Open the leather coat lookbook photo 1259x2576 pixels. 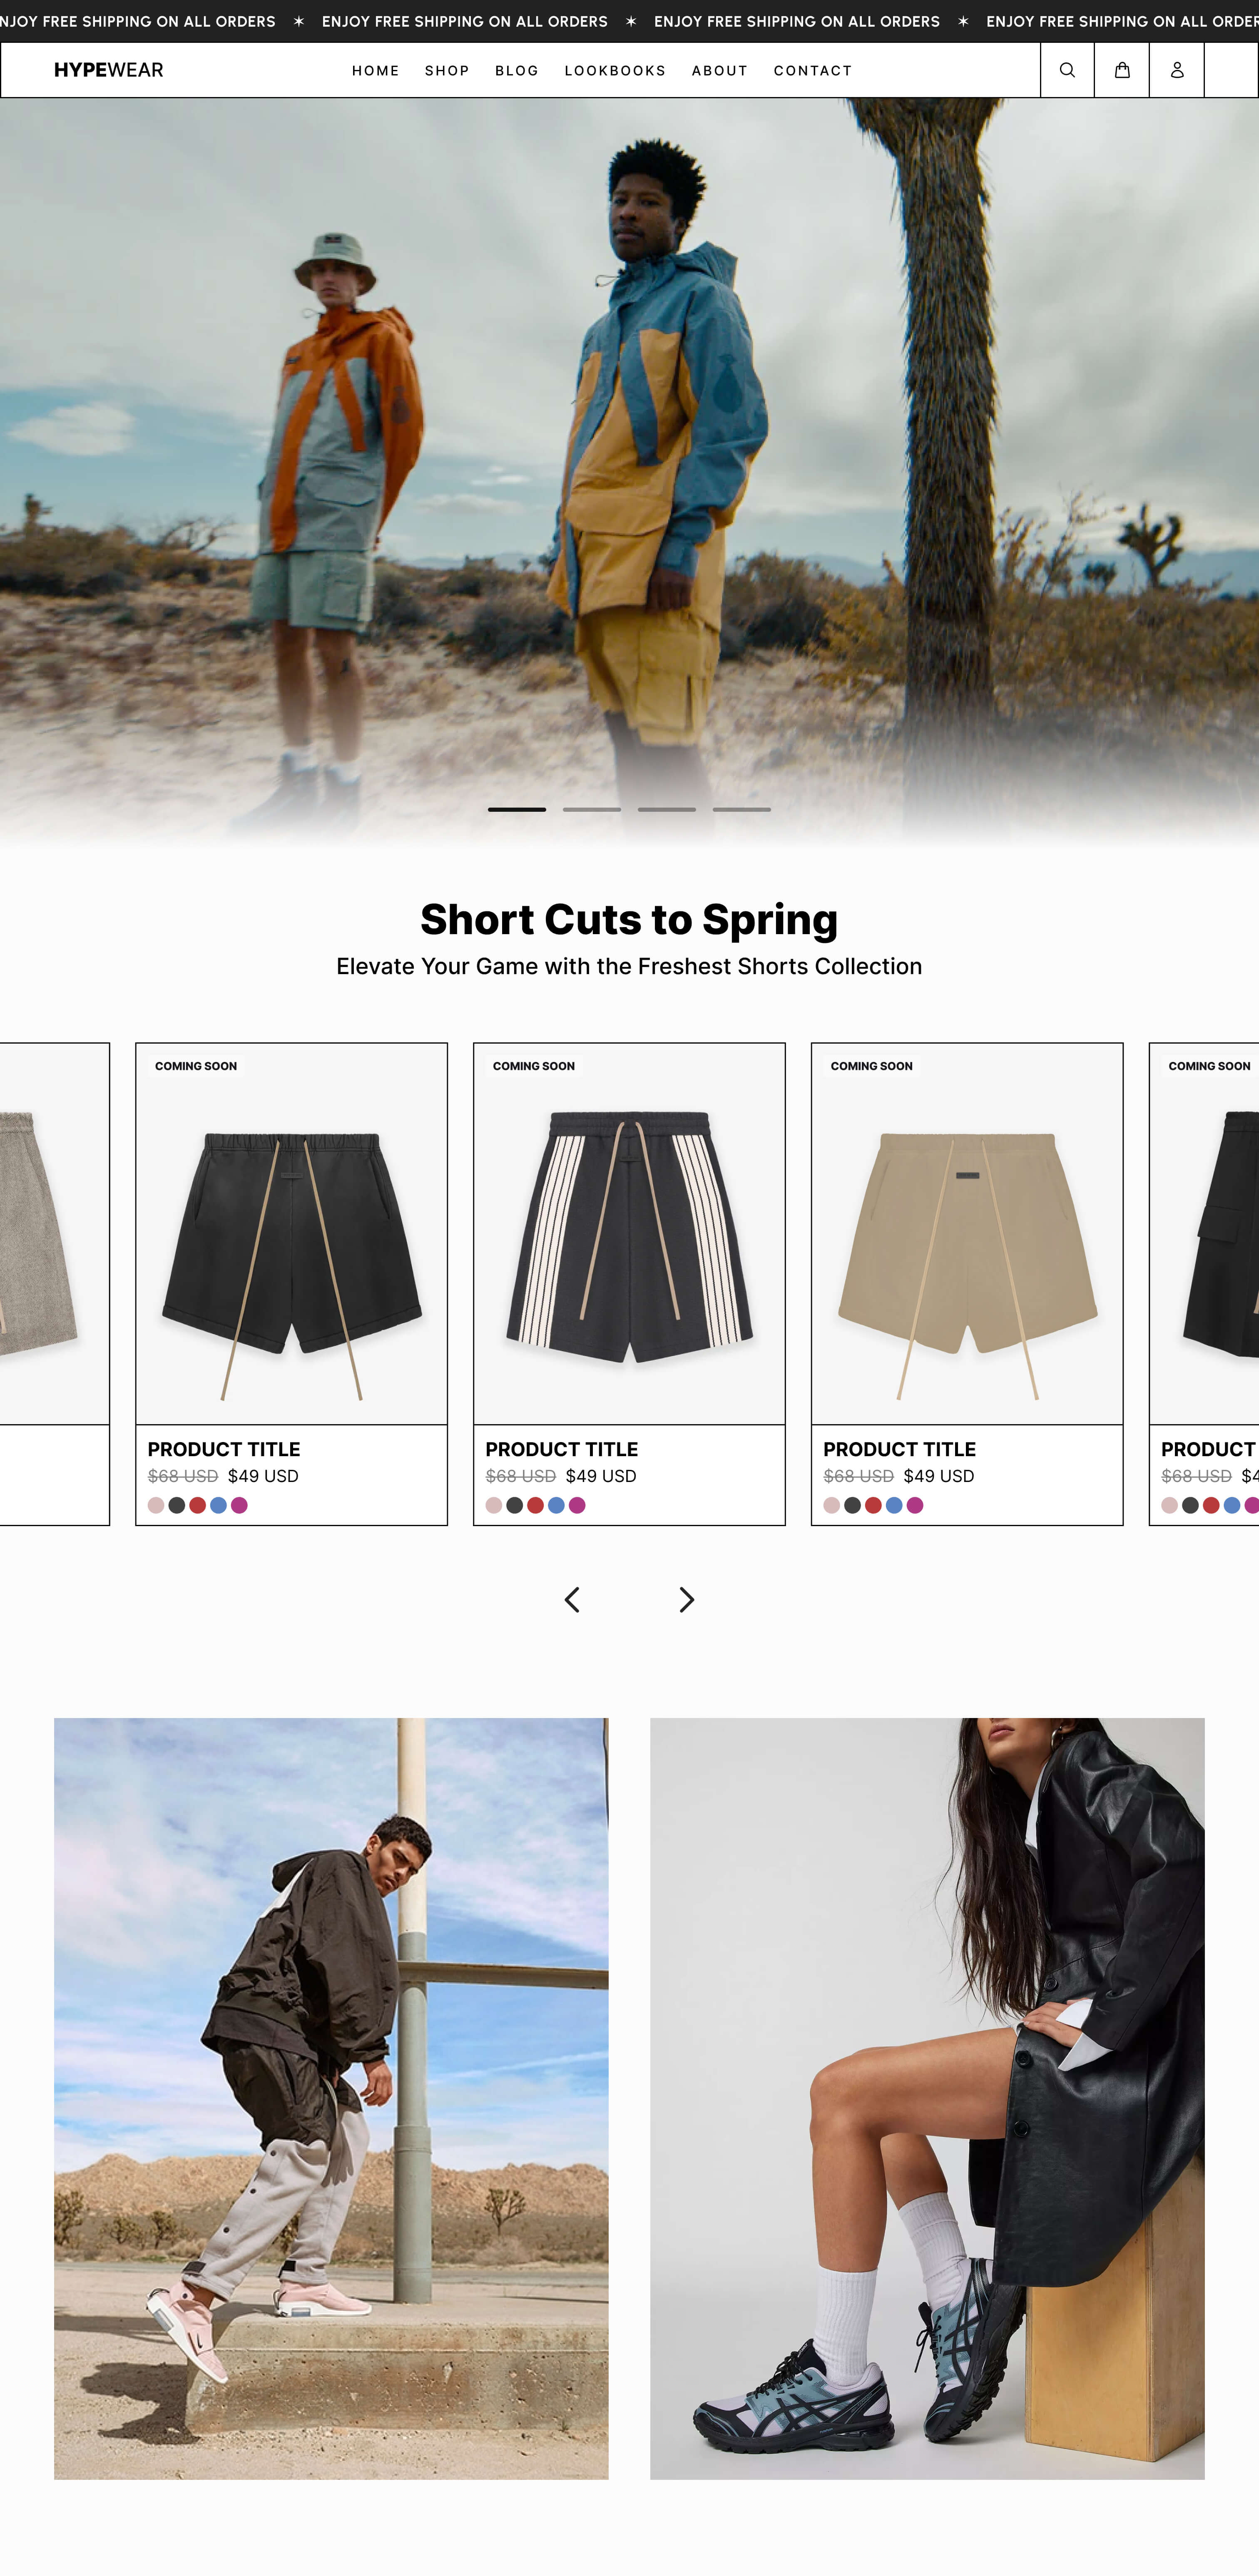927,2098
